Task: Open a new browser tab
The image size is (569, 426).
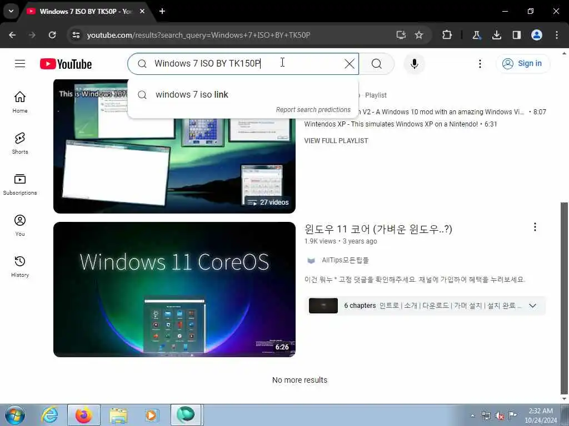Action: click(162, 11)
